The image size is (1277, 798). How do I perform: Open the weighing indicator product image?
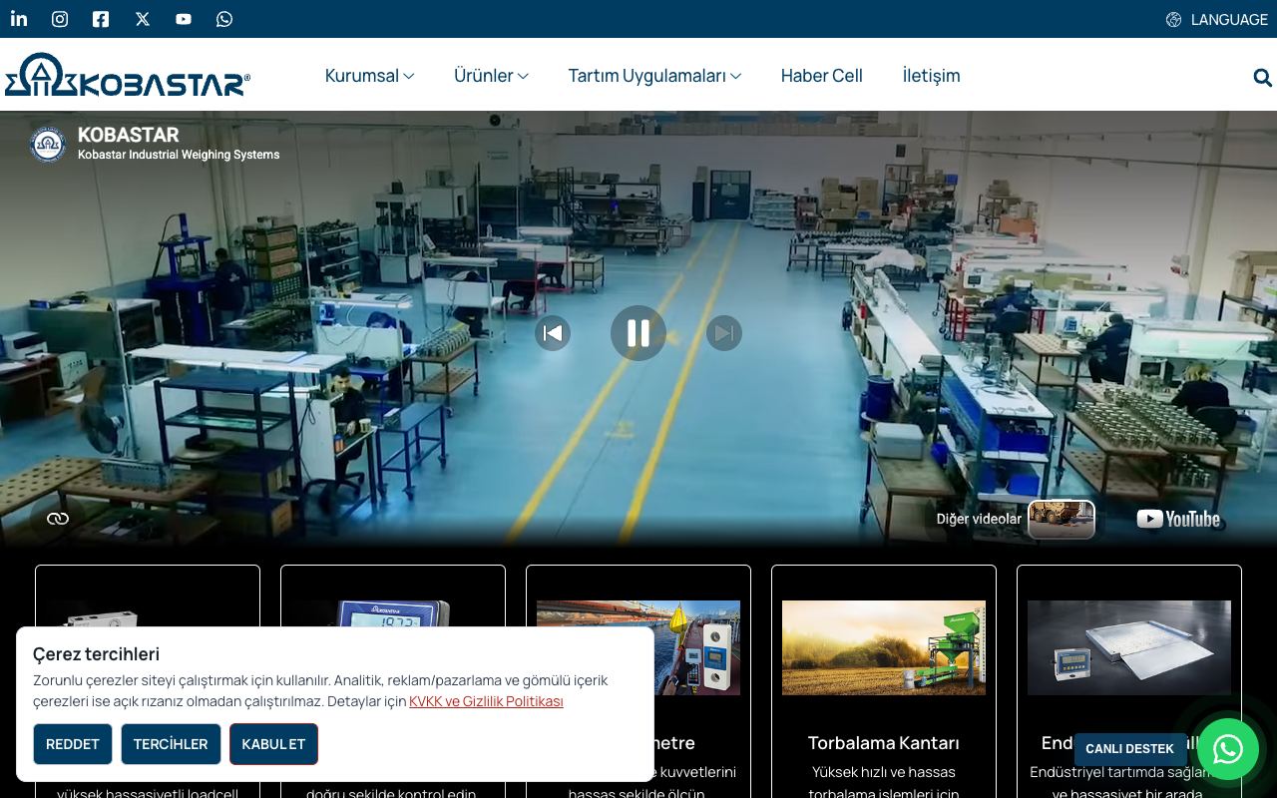(393, 615)
